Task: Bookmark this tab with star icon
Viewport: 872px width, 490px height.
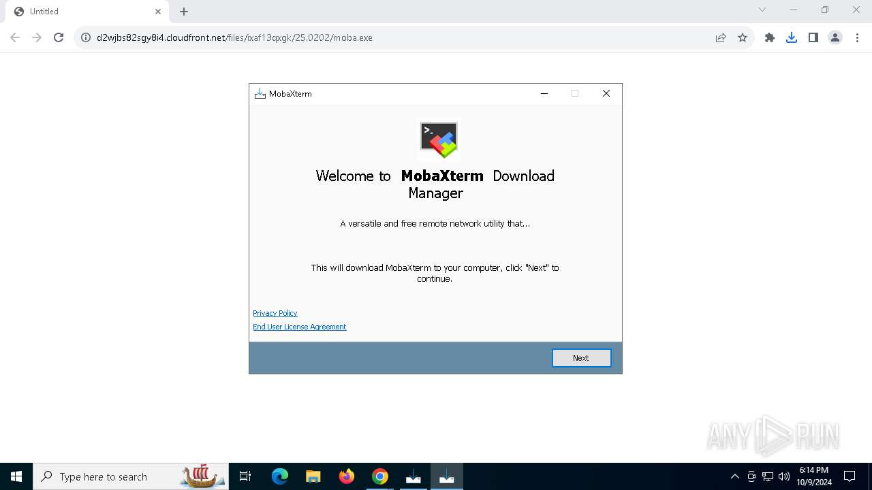Action: coord(743,37)
